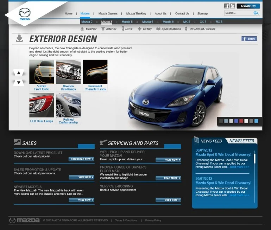Open the Drive section link
Screen dimensions: 271x230
tap(127, 29)
